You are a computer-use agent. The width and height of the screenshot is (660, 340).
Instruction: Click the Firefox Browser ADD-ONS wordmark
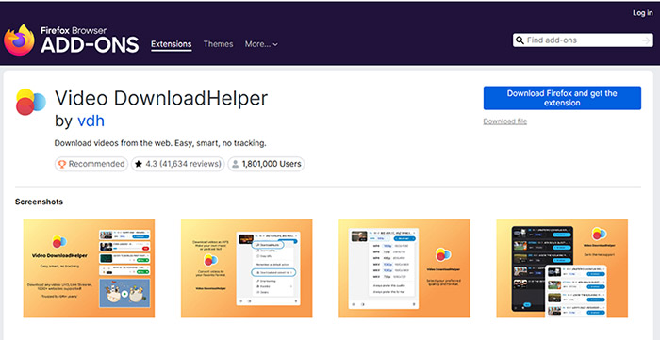[x=90, y=40]
